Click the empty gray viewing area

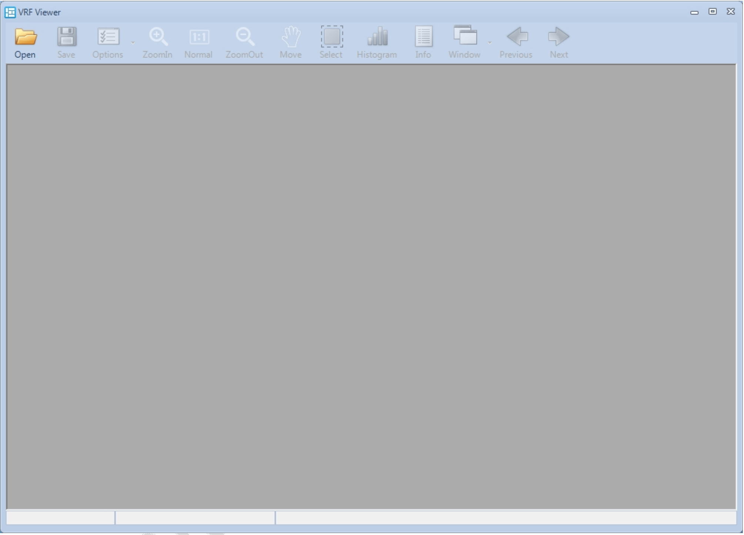[370, 285]
